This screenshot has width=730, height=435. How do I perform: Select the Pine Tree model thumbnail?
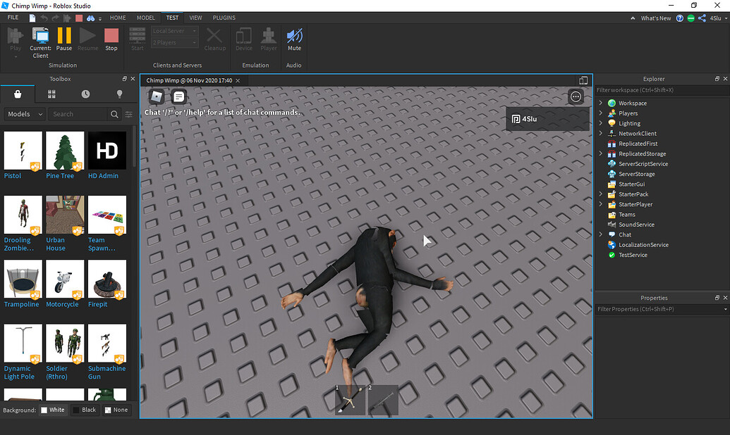65,151
